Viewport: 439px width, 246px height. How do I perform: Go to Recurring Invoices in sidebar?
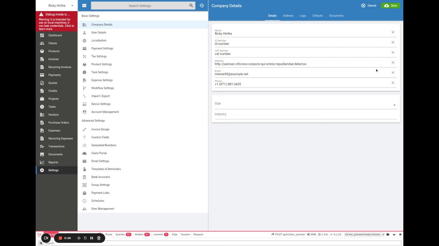click(x=57, y=67)
